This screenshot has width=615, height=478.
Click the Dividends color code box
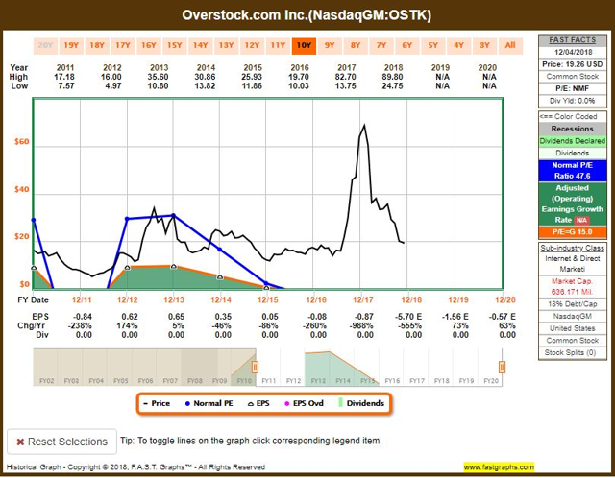573,154
